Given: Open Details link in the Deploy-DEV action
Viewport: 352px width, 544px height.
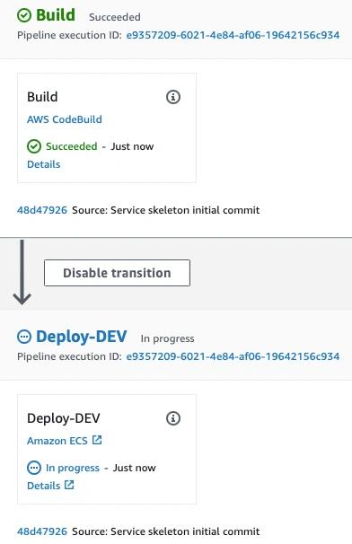Looking at the screenshot, I should pos(44,486).
